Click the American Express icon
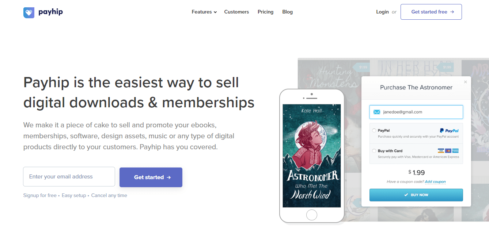This screenshot has height=235, width=489. point(456,150)
